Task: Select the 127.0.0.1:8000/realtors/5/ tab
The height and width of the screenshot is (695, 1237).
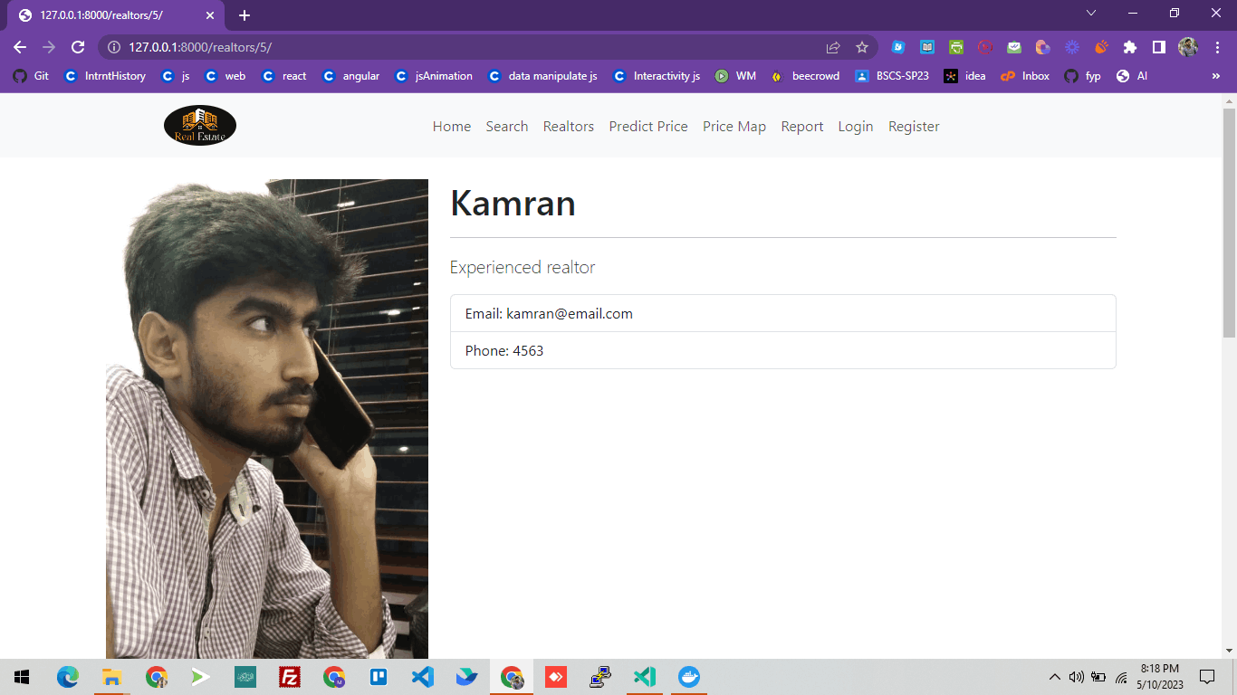Action: [x=118, y=15]
